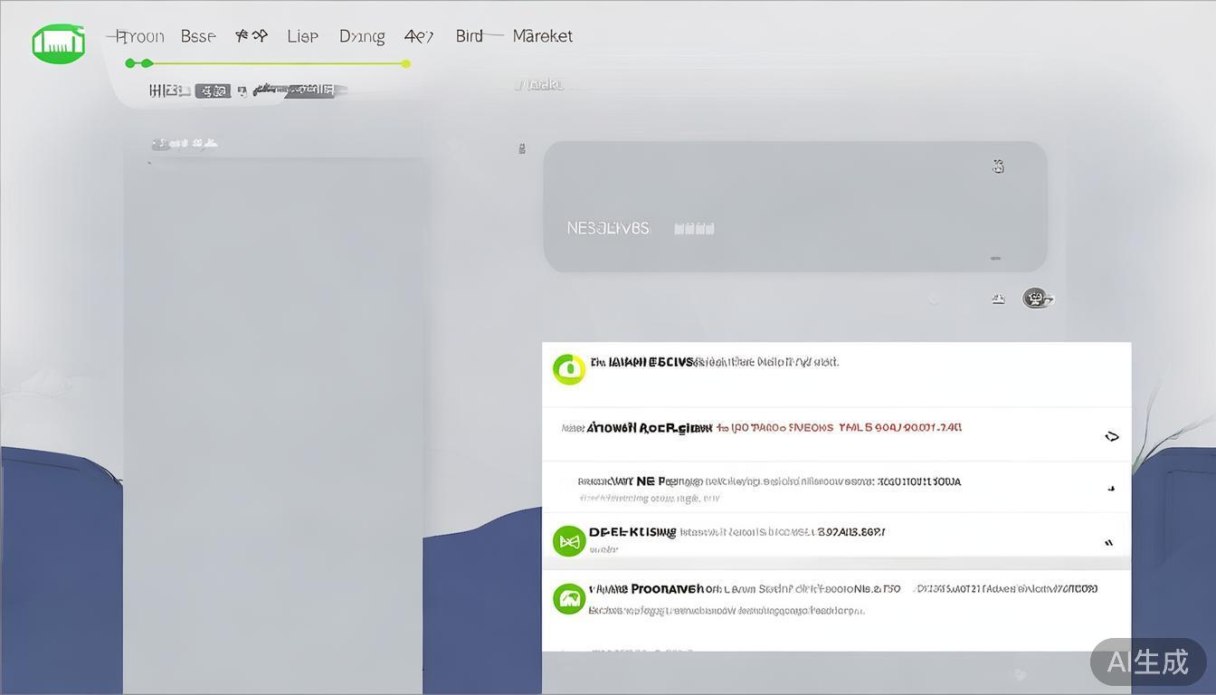Screen dimensions: 1216x695
Task: Switch to the Dyang navigation tab
Action: [361, 36]
